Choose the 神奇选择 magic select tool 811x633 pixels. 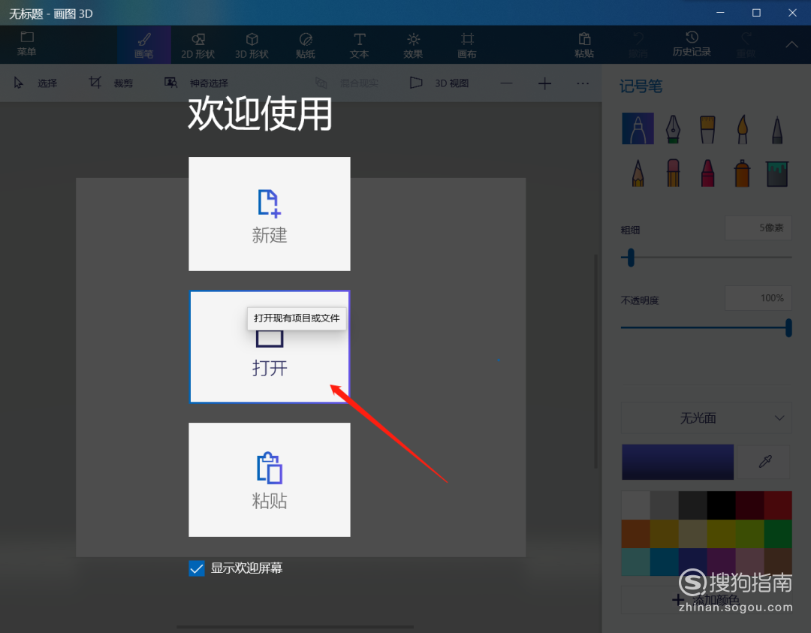point(196,83)
